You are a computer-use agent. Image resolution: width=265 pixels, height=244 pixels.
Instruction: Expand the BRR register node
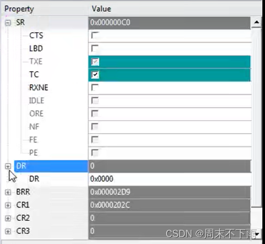(x=8, y=192)
